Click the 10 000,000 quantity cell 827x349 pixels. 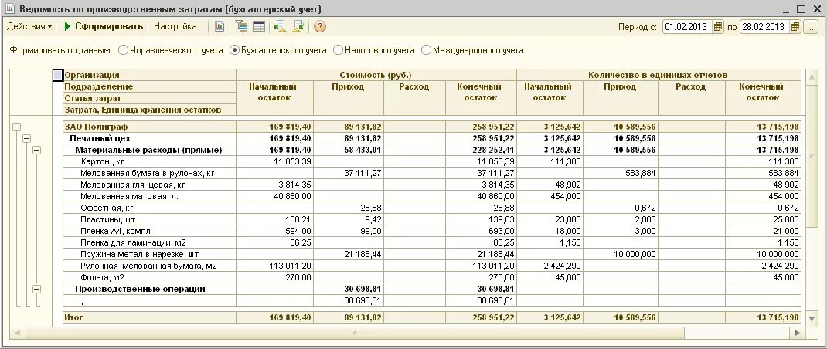[621, 254]
